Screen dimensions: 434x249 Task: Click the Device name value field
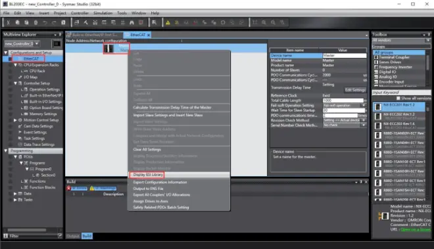tap(345, 56)
